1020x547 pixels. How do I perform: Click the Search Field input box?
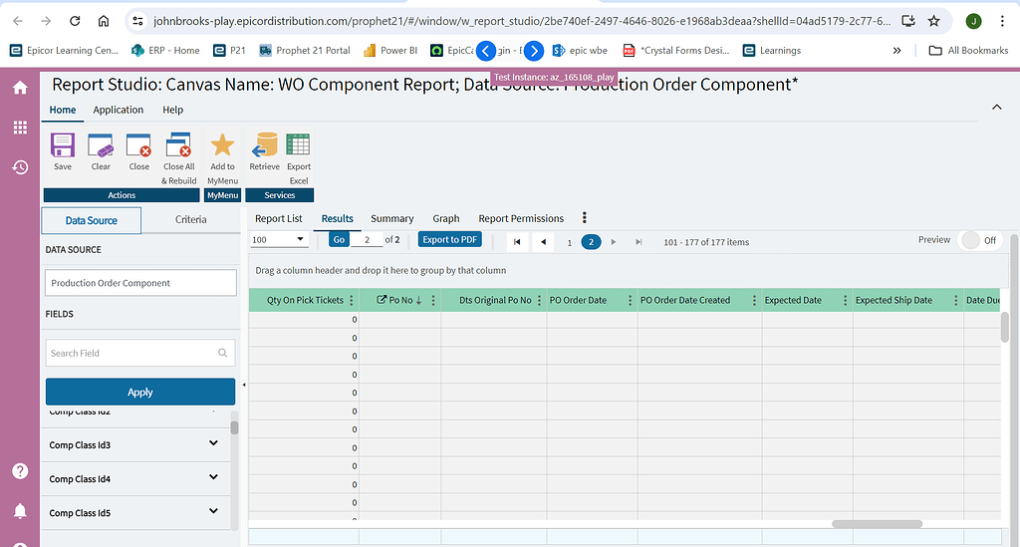point(139,353)
